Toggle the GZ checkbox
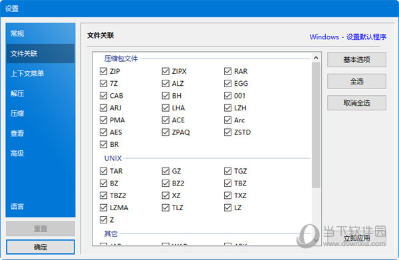The width and height of the screenshot is (399, 260). tap(166, 171)
